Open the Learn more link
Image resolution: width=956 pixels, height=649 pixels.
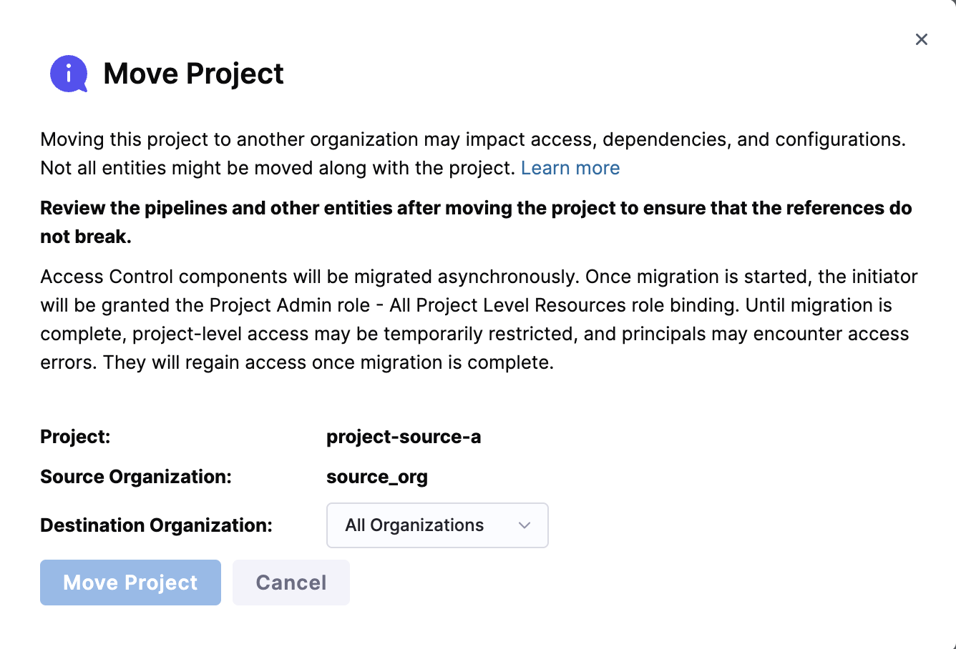pyautogui.click(x=570, y=168)
